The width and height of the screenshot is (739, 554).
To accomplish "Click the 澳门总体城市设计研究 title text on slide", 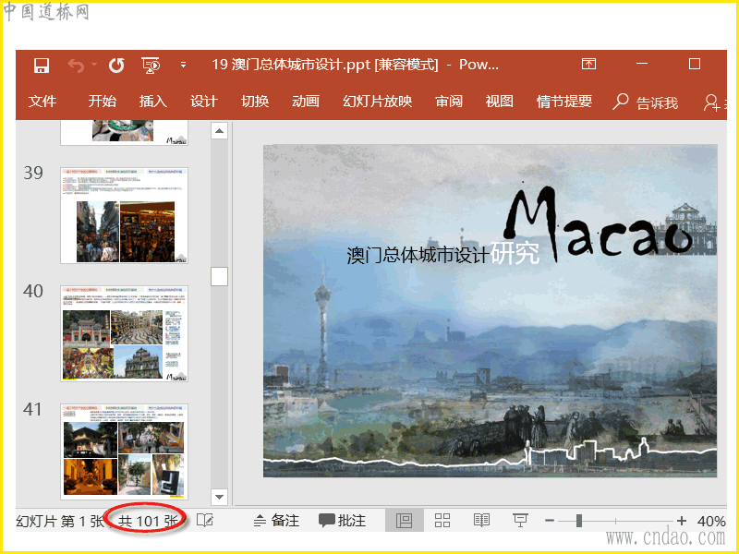I will 443,253.
